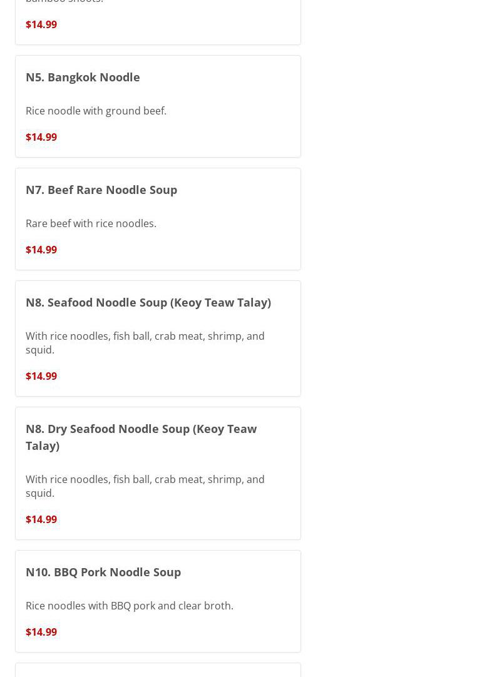Screen dimensions: 482x677
Task: Click the $14.99 price under Bangkok Noodle
Action: (41, 137)
